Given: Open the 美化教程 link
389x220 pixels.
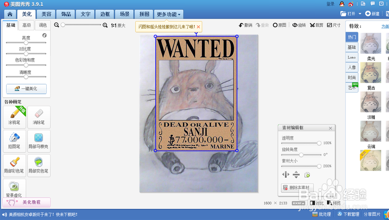Looking at the screenshot, I should (26, 202).
